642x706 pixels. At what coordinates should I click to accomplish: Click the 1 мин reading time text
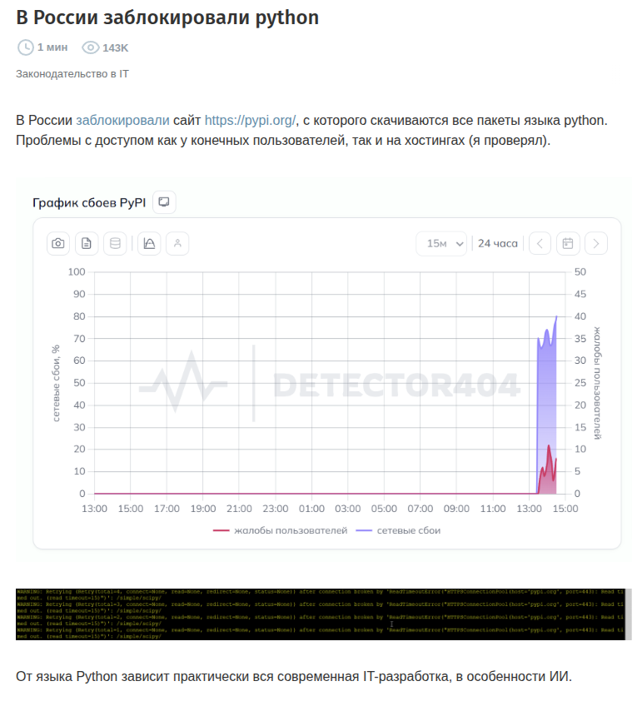click(x=52, y=47)
